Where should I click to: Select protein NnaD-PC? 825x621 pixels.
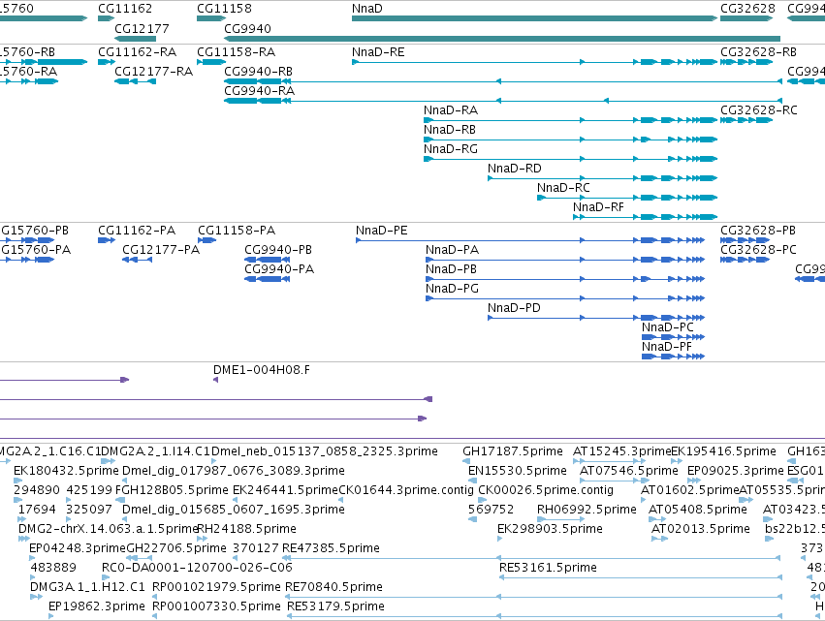[674, 337]
